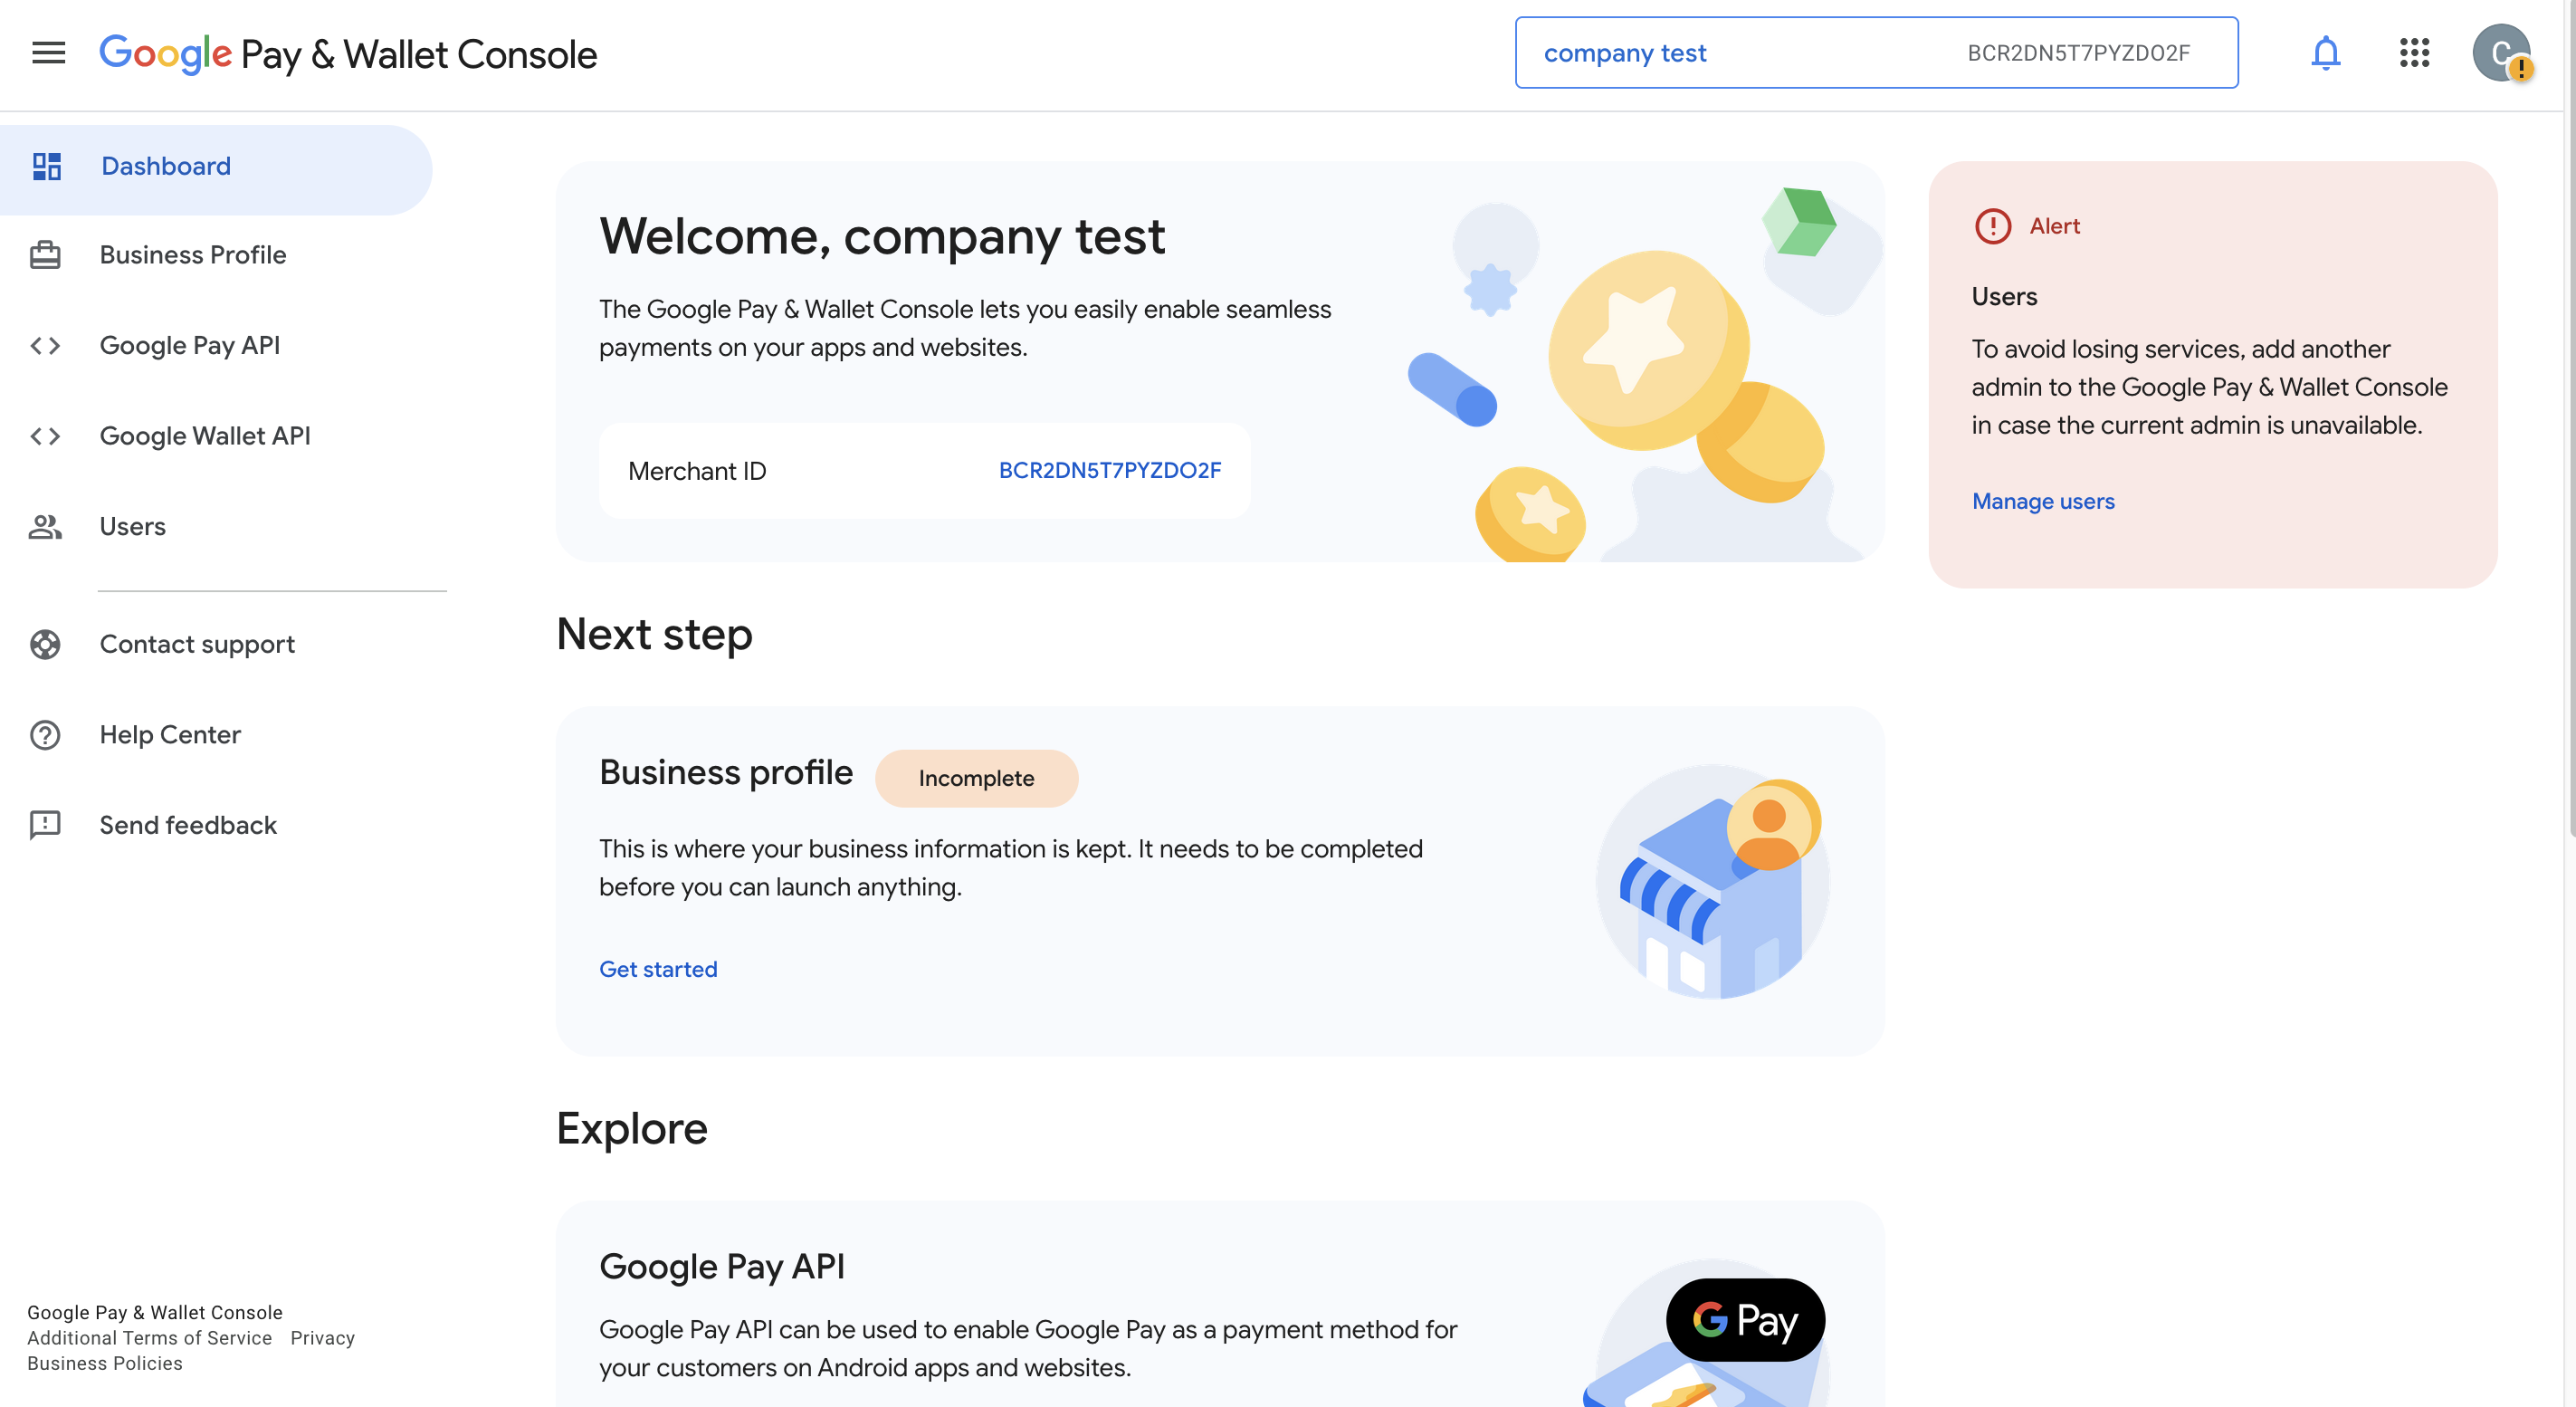Click the Dashboard grid icon

[x=46, y=166]
